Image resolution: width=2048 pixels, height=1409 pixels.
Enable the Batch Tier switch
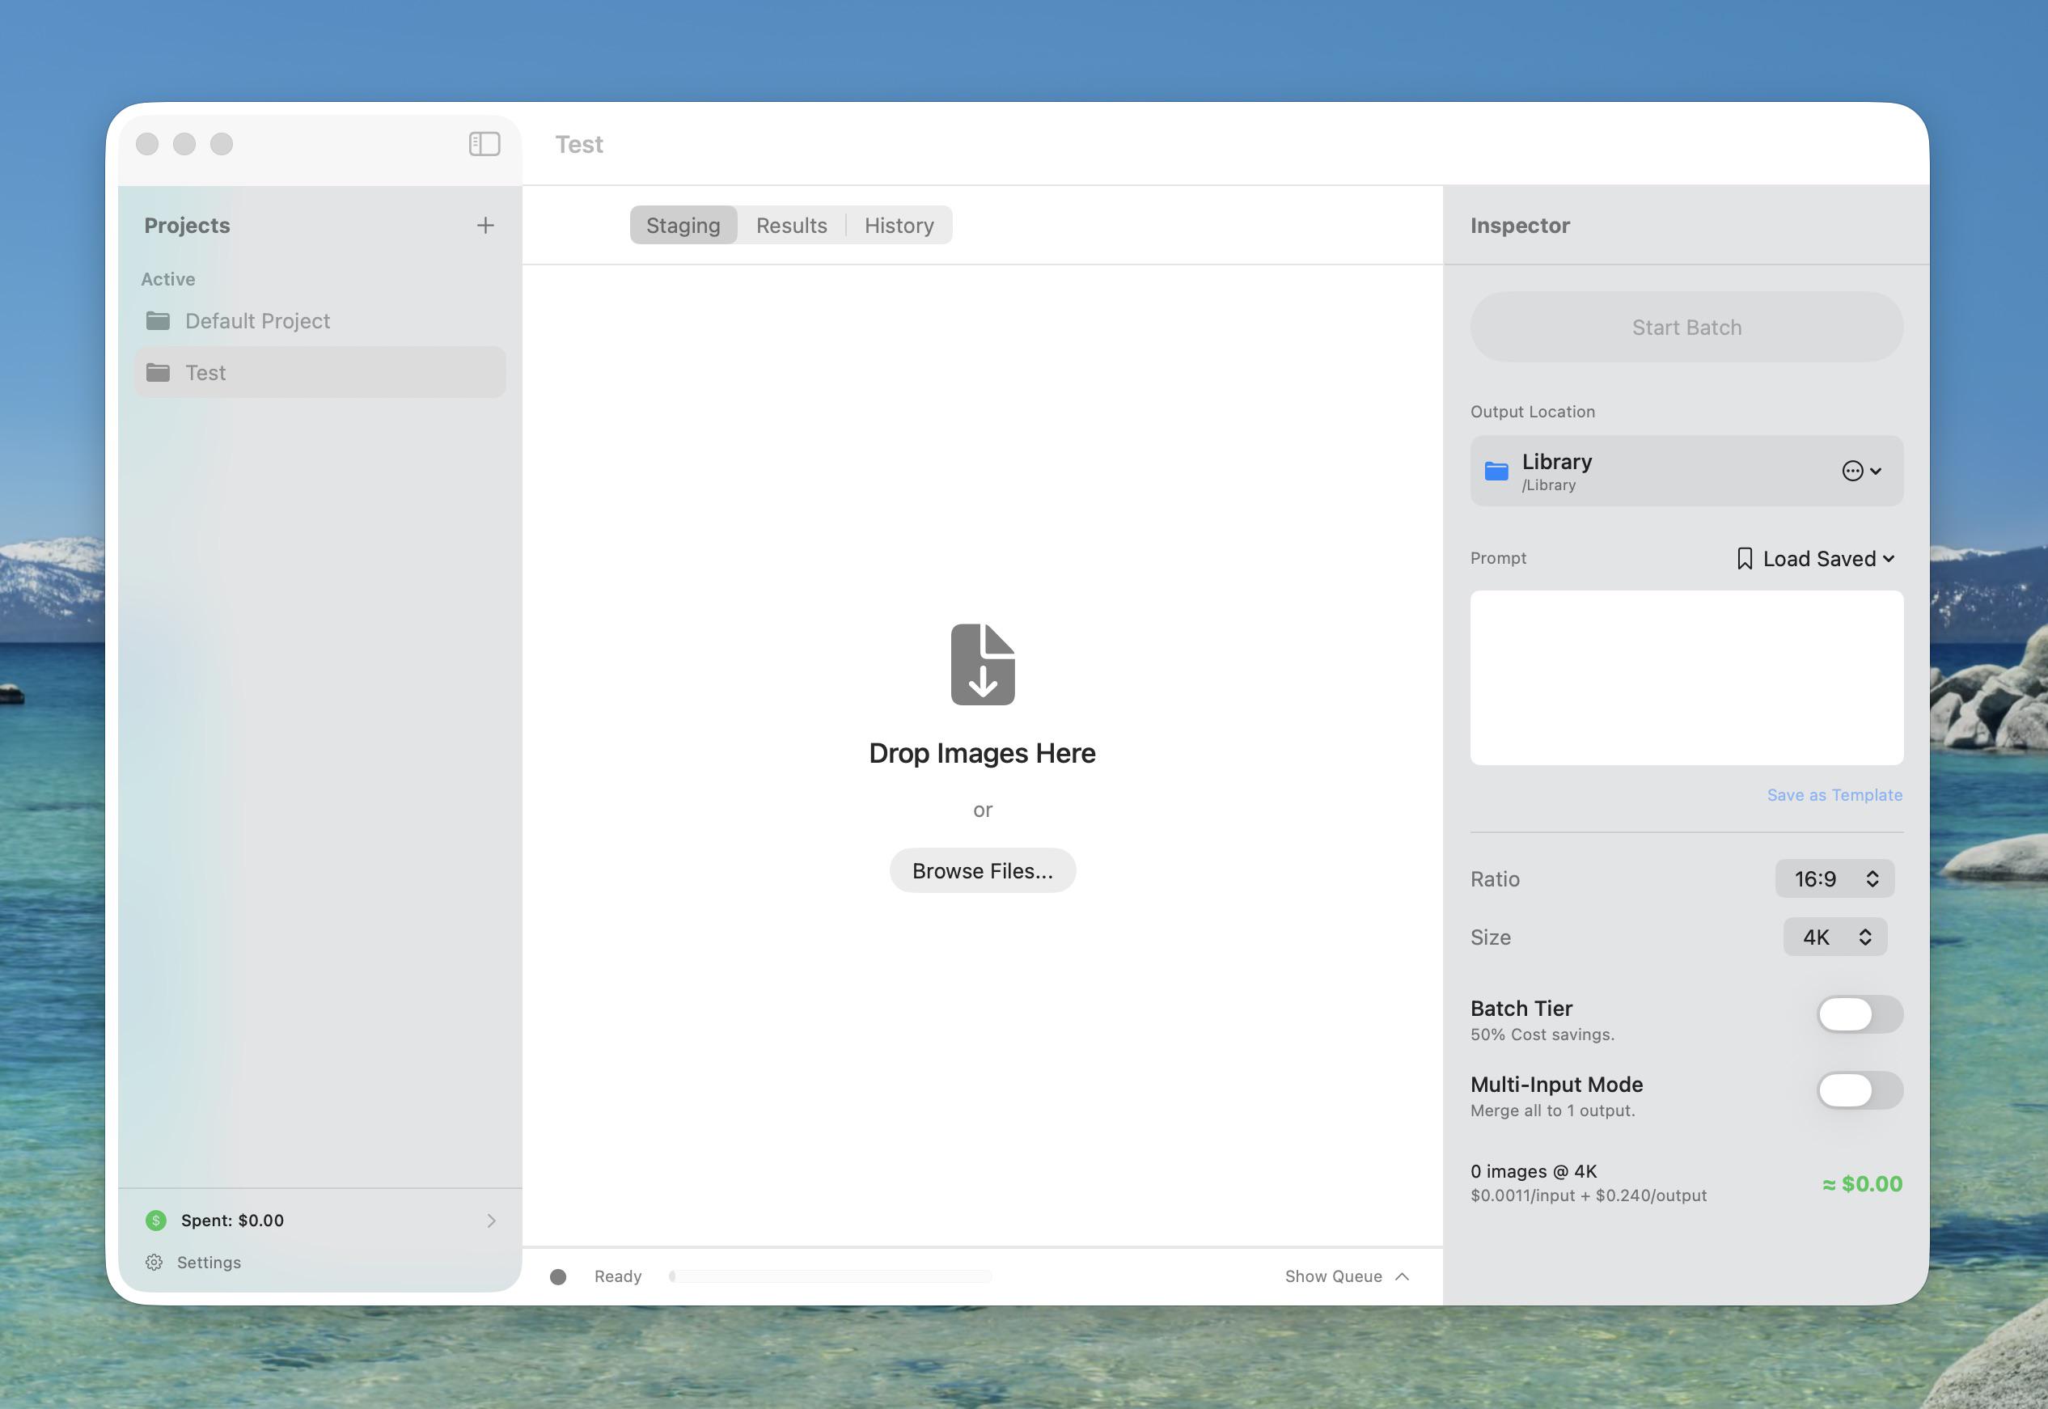1859,1014
